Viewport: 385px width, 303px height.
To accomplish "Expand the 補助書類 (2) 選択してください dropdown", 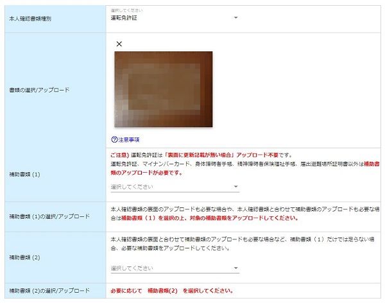I will coord(175,268).
